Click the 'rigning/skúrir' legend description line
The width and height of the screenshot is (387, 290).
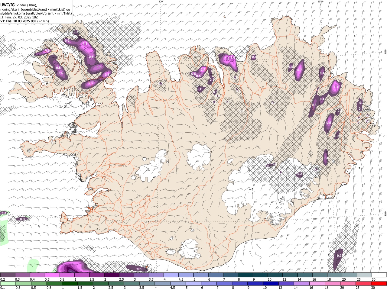(35, 9)
